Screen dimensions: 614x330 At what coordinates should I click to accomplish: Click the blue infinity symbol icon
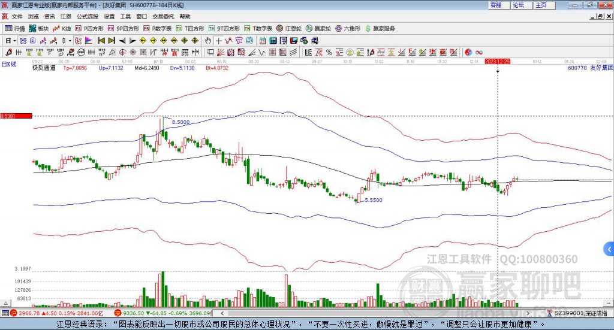click(x=479, y=52)
